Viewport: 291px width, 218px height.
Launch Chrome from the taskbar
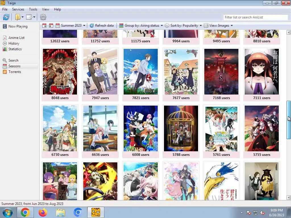[x=25, y=212]
